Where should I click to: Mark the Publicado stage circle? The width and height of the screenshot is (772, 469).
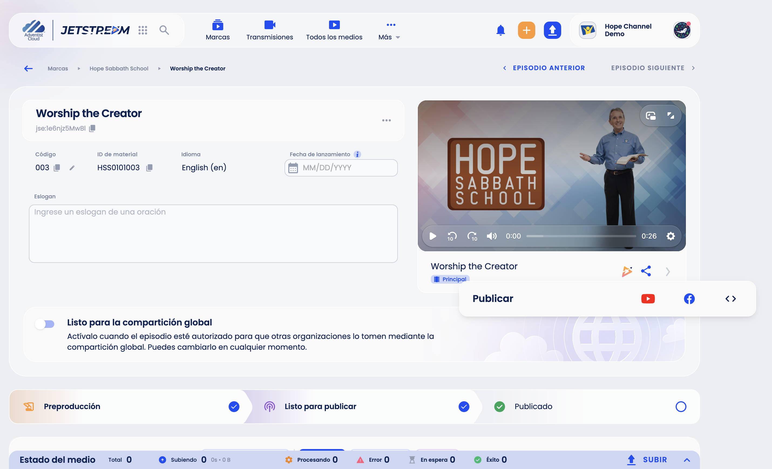coord(680,406)
